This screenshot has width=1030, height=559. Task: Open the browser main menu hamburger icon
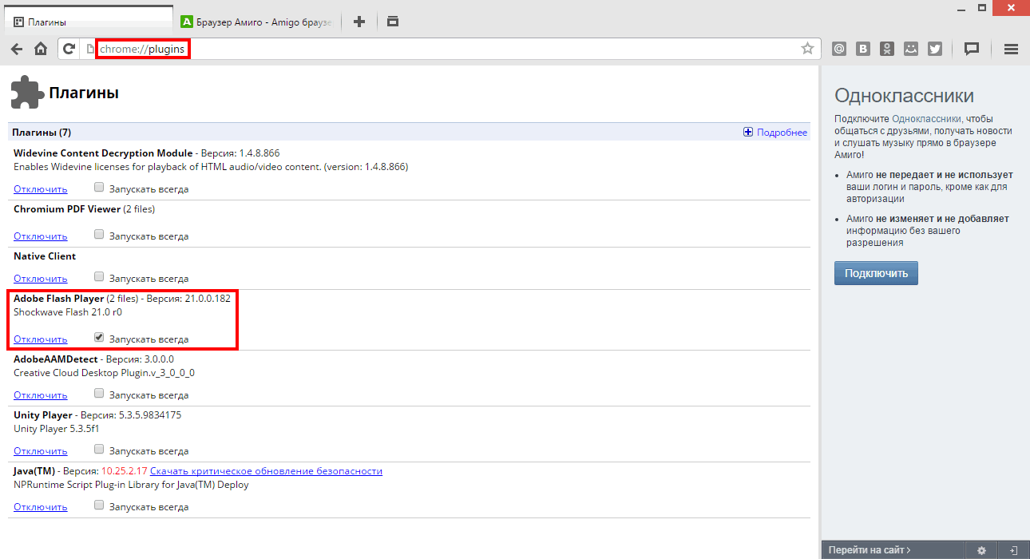click(x=1011, y=49)
